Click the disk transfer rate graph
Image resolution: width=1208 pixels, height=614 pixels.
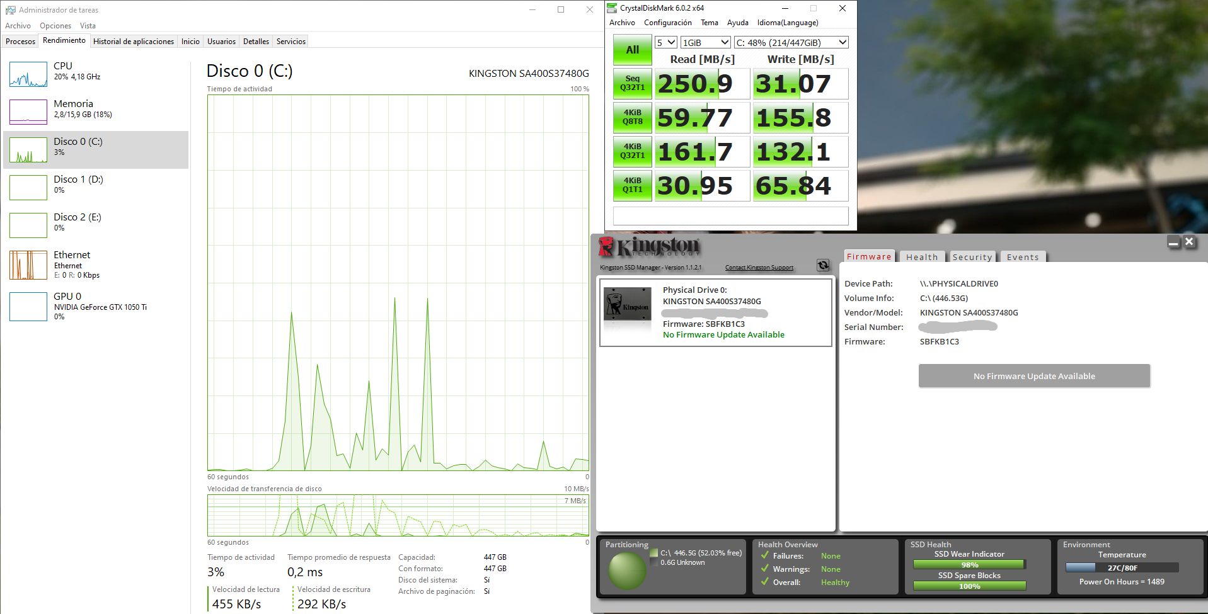398,516
